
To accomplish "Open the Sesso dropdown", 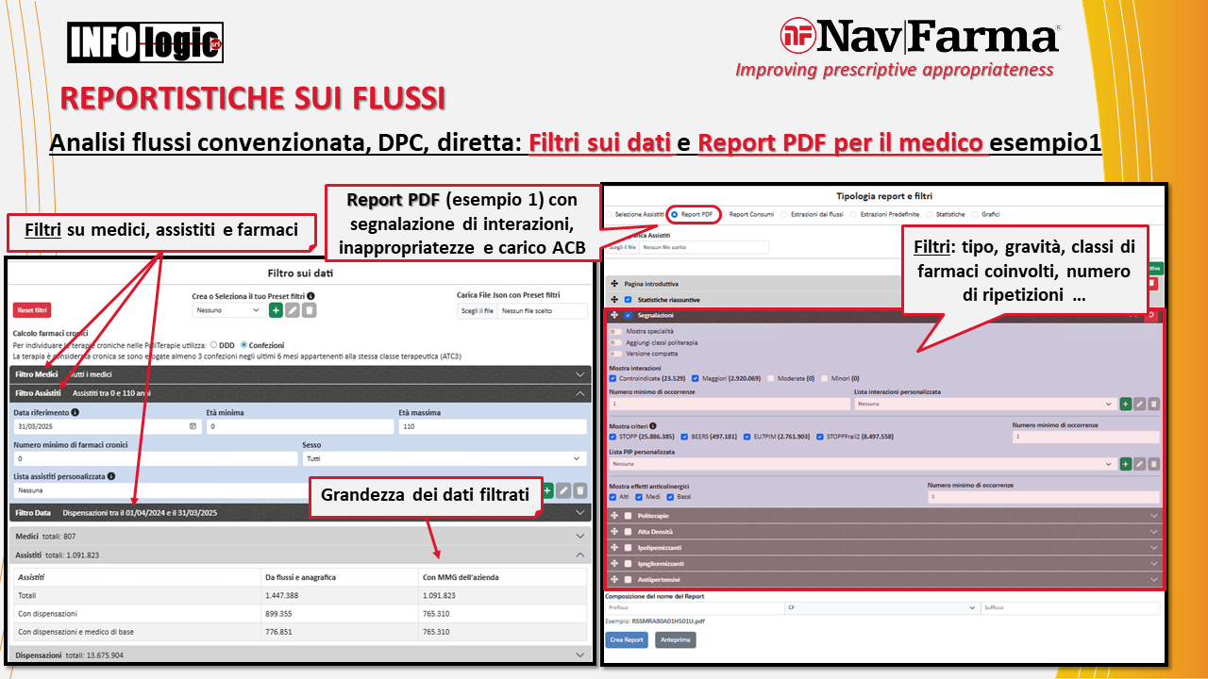I will tap(444, 459).
